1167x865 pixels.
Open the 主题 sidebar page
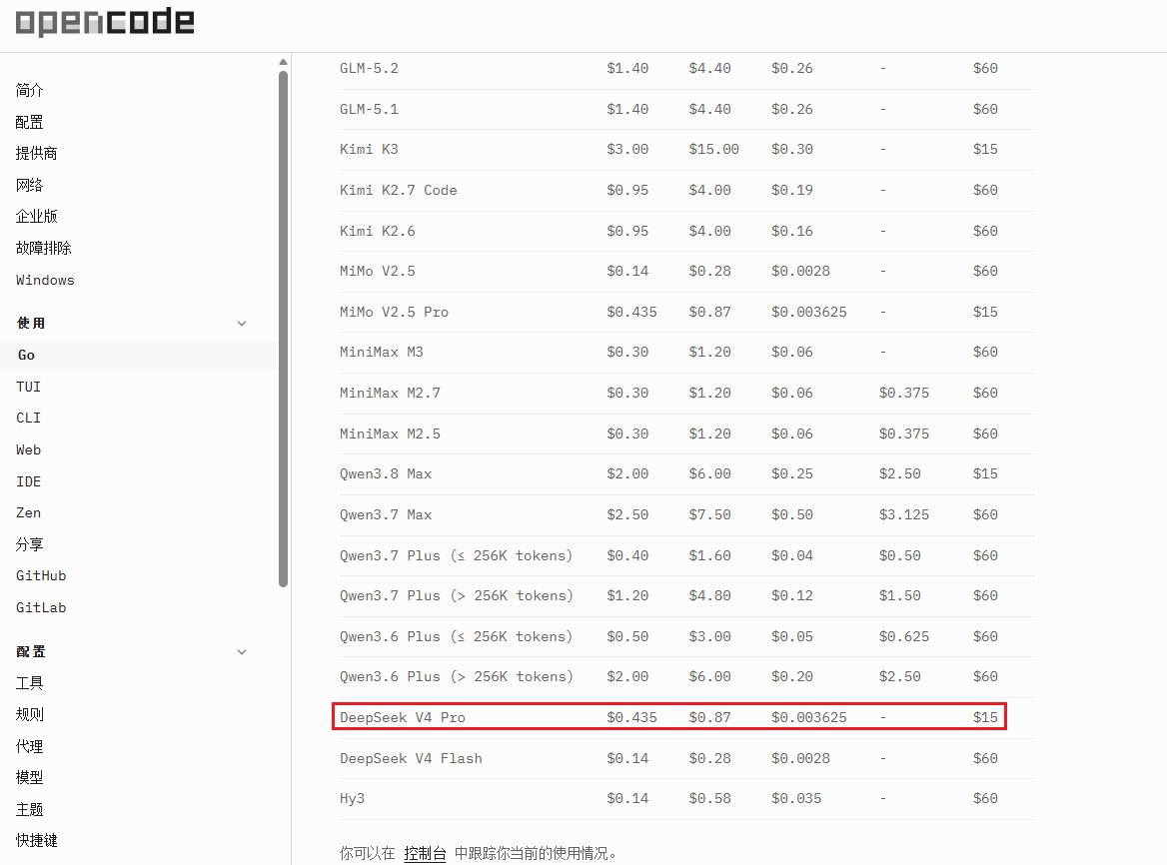(x=30, y=809)
